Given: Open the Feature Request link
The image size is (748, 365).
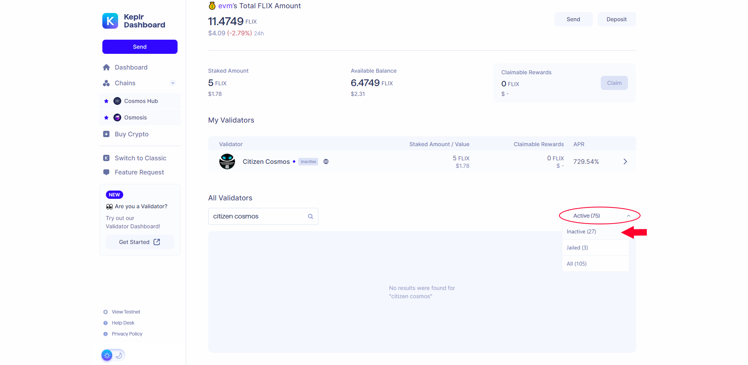Looking at the screenshot, I should [139, 172].
